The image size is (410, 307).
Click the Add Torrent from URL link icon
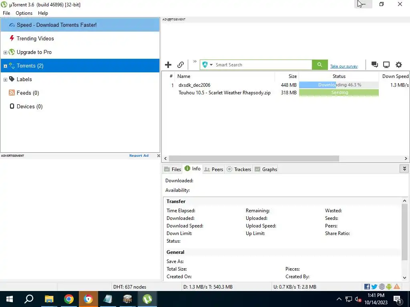tap(181, 65)
